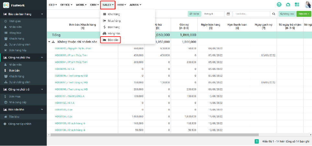Open the user avatar profile picture

pos(307,5)
